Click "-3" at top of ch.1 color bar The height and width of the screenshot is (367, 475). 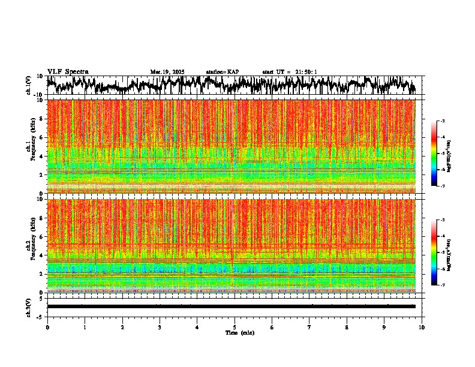click(442, 121)
